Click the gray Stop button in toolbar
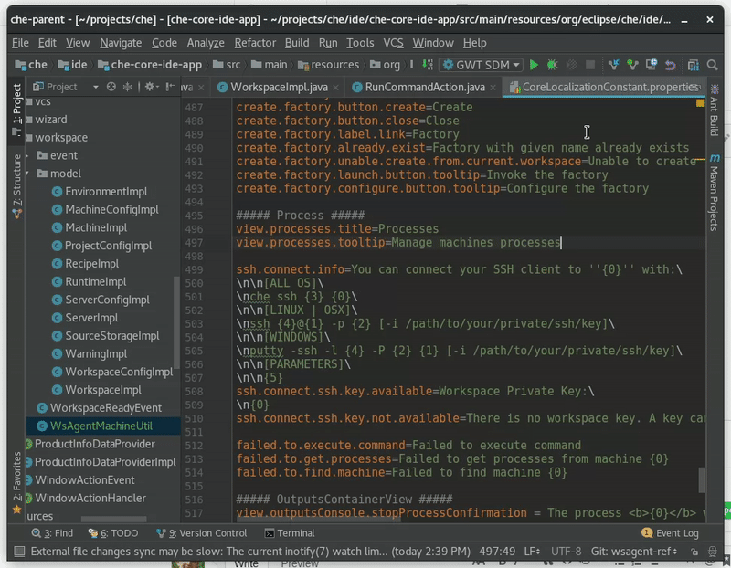The image size is (731, 568). click(x=590, y=65)
